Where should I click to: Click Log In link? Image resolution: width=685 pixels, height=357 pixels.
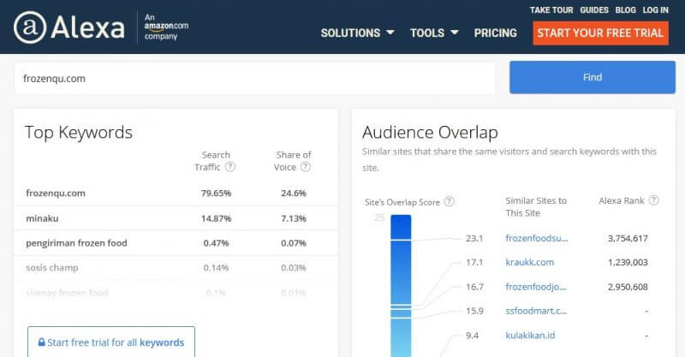coord(655,10)
